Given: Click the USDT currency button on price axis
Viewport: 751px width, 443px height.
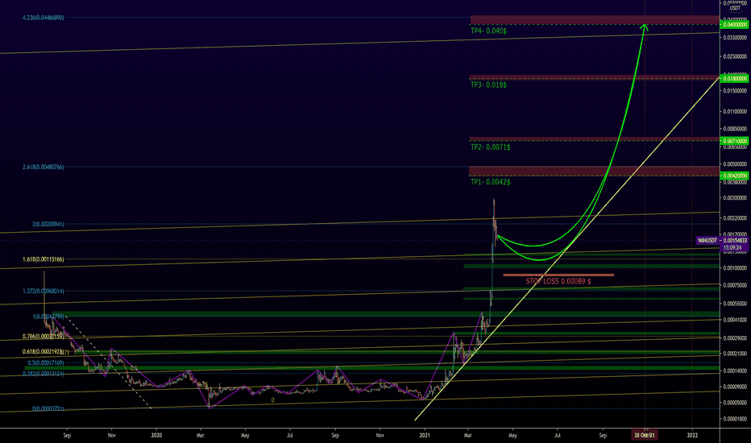Looking at the screenshot, I should click(x=735, y=8).
